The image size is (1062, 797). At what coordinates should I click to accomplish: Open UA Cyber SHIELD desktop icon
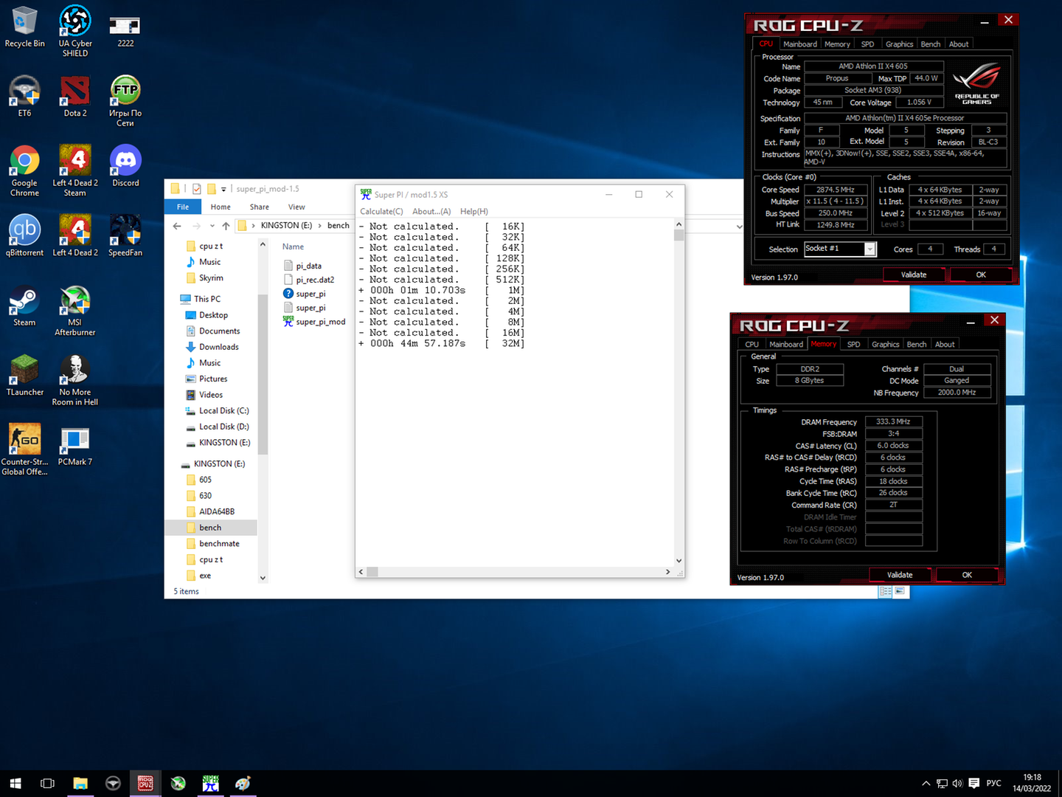pos(74,31)
